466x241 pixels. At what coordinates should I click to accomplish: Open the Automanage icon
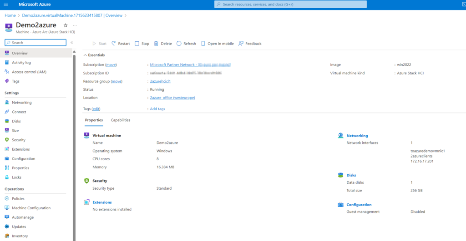(x=7, y=217)
